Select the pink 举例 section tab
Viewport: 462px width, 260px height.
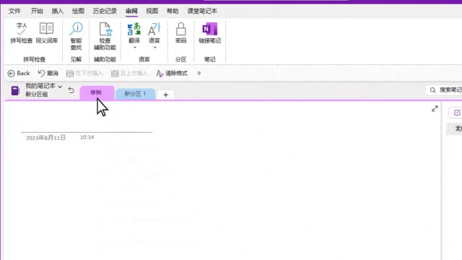click(x=97, y=93)
